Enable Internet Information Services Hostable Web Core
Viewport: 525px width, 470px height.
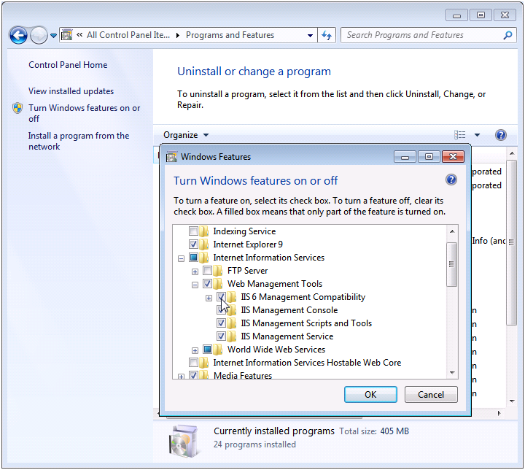(193, 363)
